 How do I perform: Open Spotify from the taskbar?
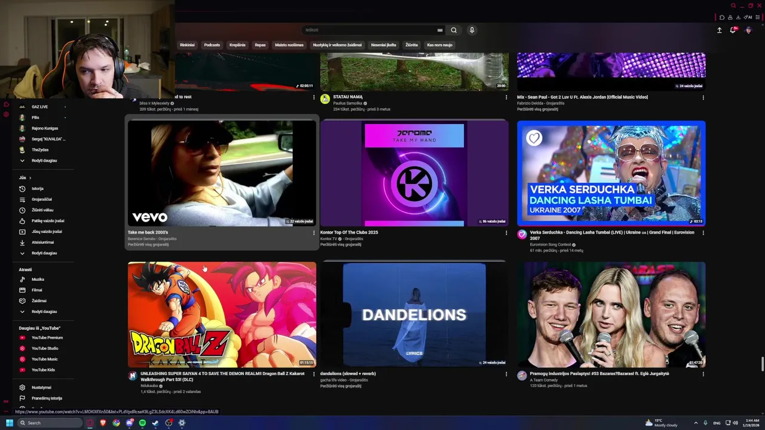[x=142, y=423]
